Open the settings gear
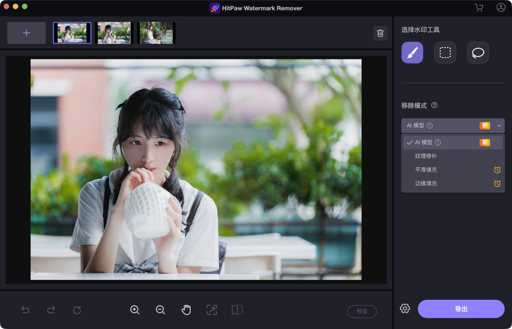512x329 pixels. coord(405,309)
